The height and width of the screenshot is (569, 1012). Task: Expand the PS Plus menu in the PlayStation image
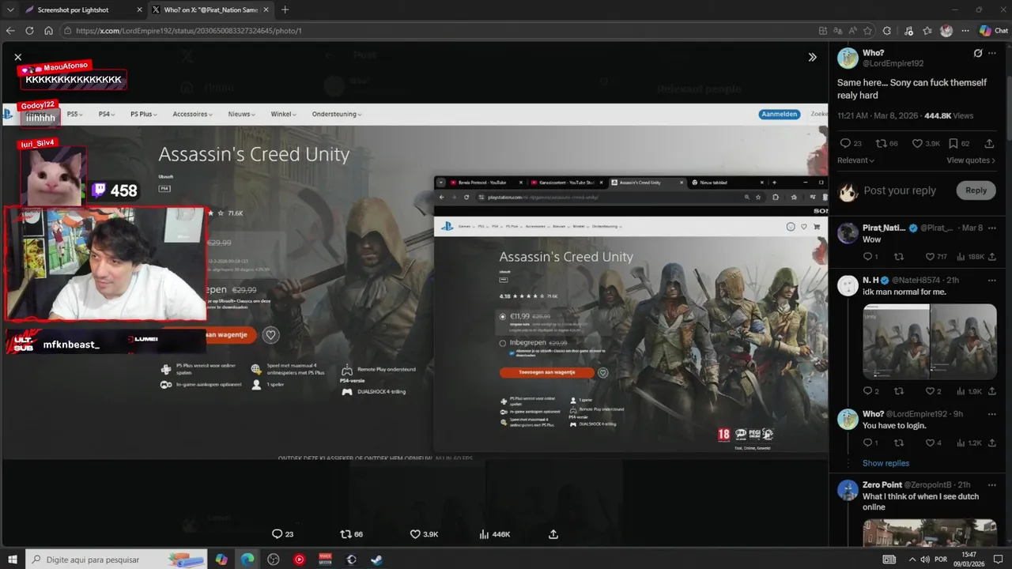pyautogui.click(x=144, y=114)
